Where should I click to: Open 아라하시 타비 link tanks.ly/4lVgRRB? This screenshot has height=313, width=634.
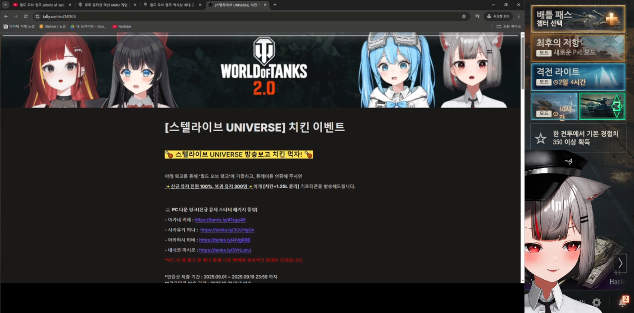click(x=224, y=240)
